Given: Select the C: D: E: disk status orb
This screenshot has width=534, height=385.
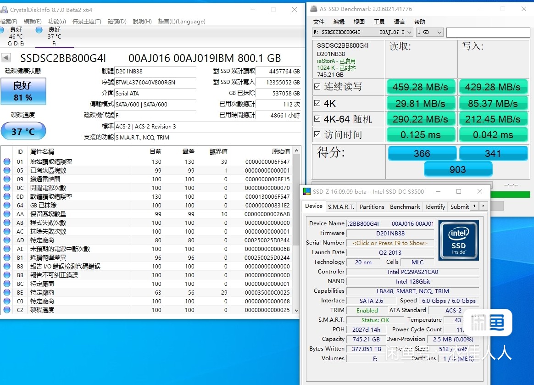Looking at the screenshot, I should tap(1, 30).
